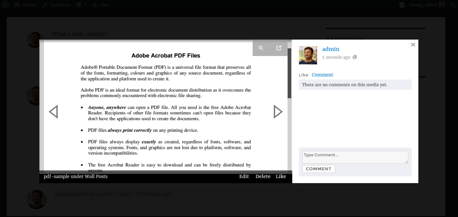Open the comments bubble in admin bar
This screenshot has width=458, height=217.
pos(81,5)
